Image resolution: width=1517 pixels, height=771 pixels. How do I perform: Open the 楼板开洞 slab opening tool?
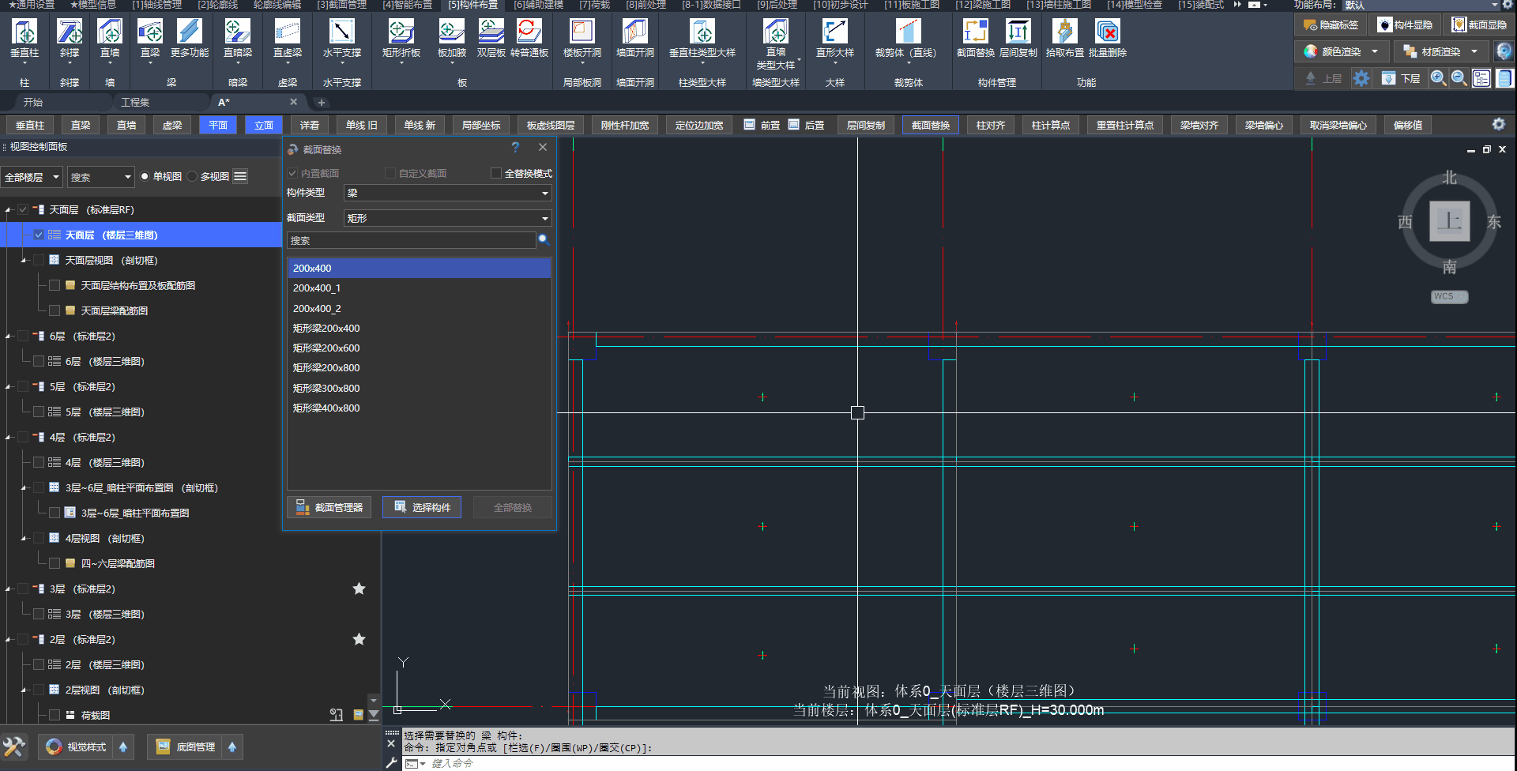point(582,33)
